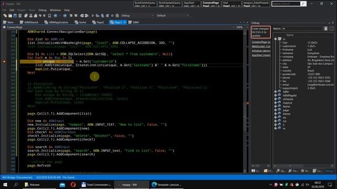Click the Increase Indent toolbar icon
This screenshot has width=337, height=189.
tap(86, 16)
